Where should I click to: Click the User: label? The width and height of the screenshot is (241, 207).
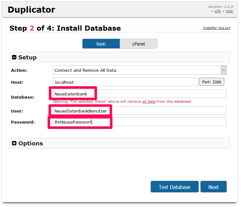pyautogui.click(x=17, y=111)
